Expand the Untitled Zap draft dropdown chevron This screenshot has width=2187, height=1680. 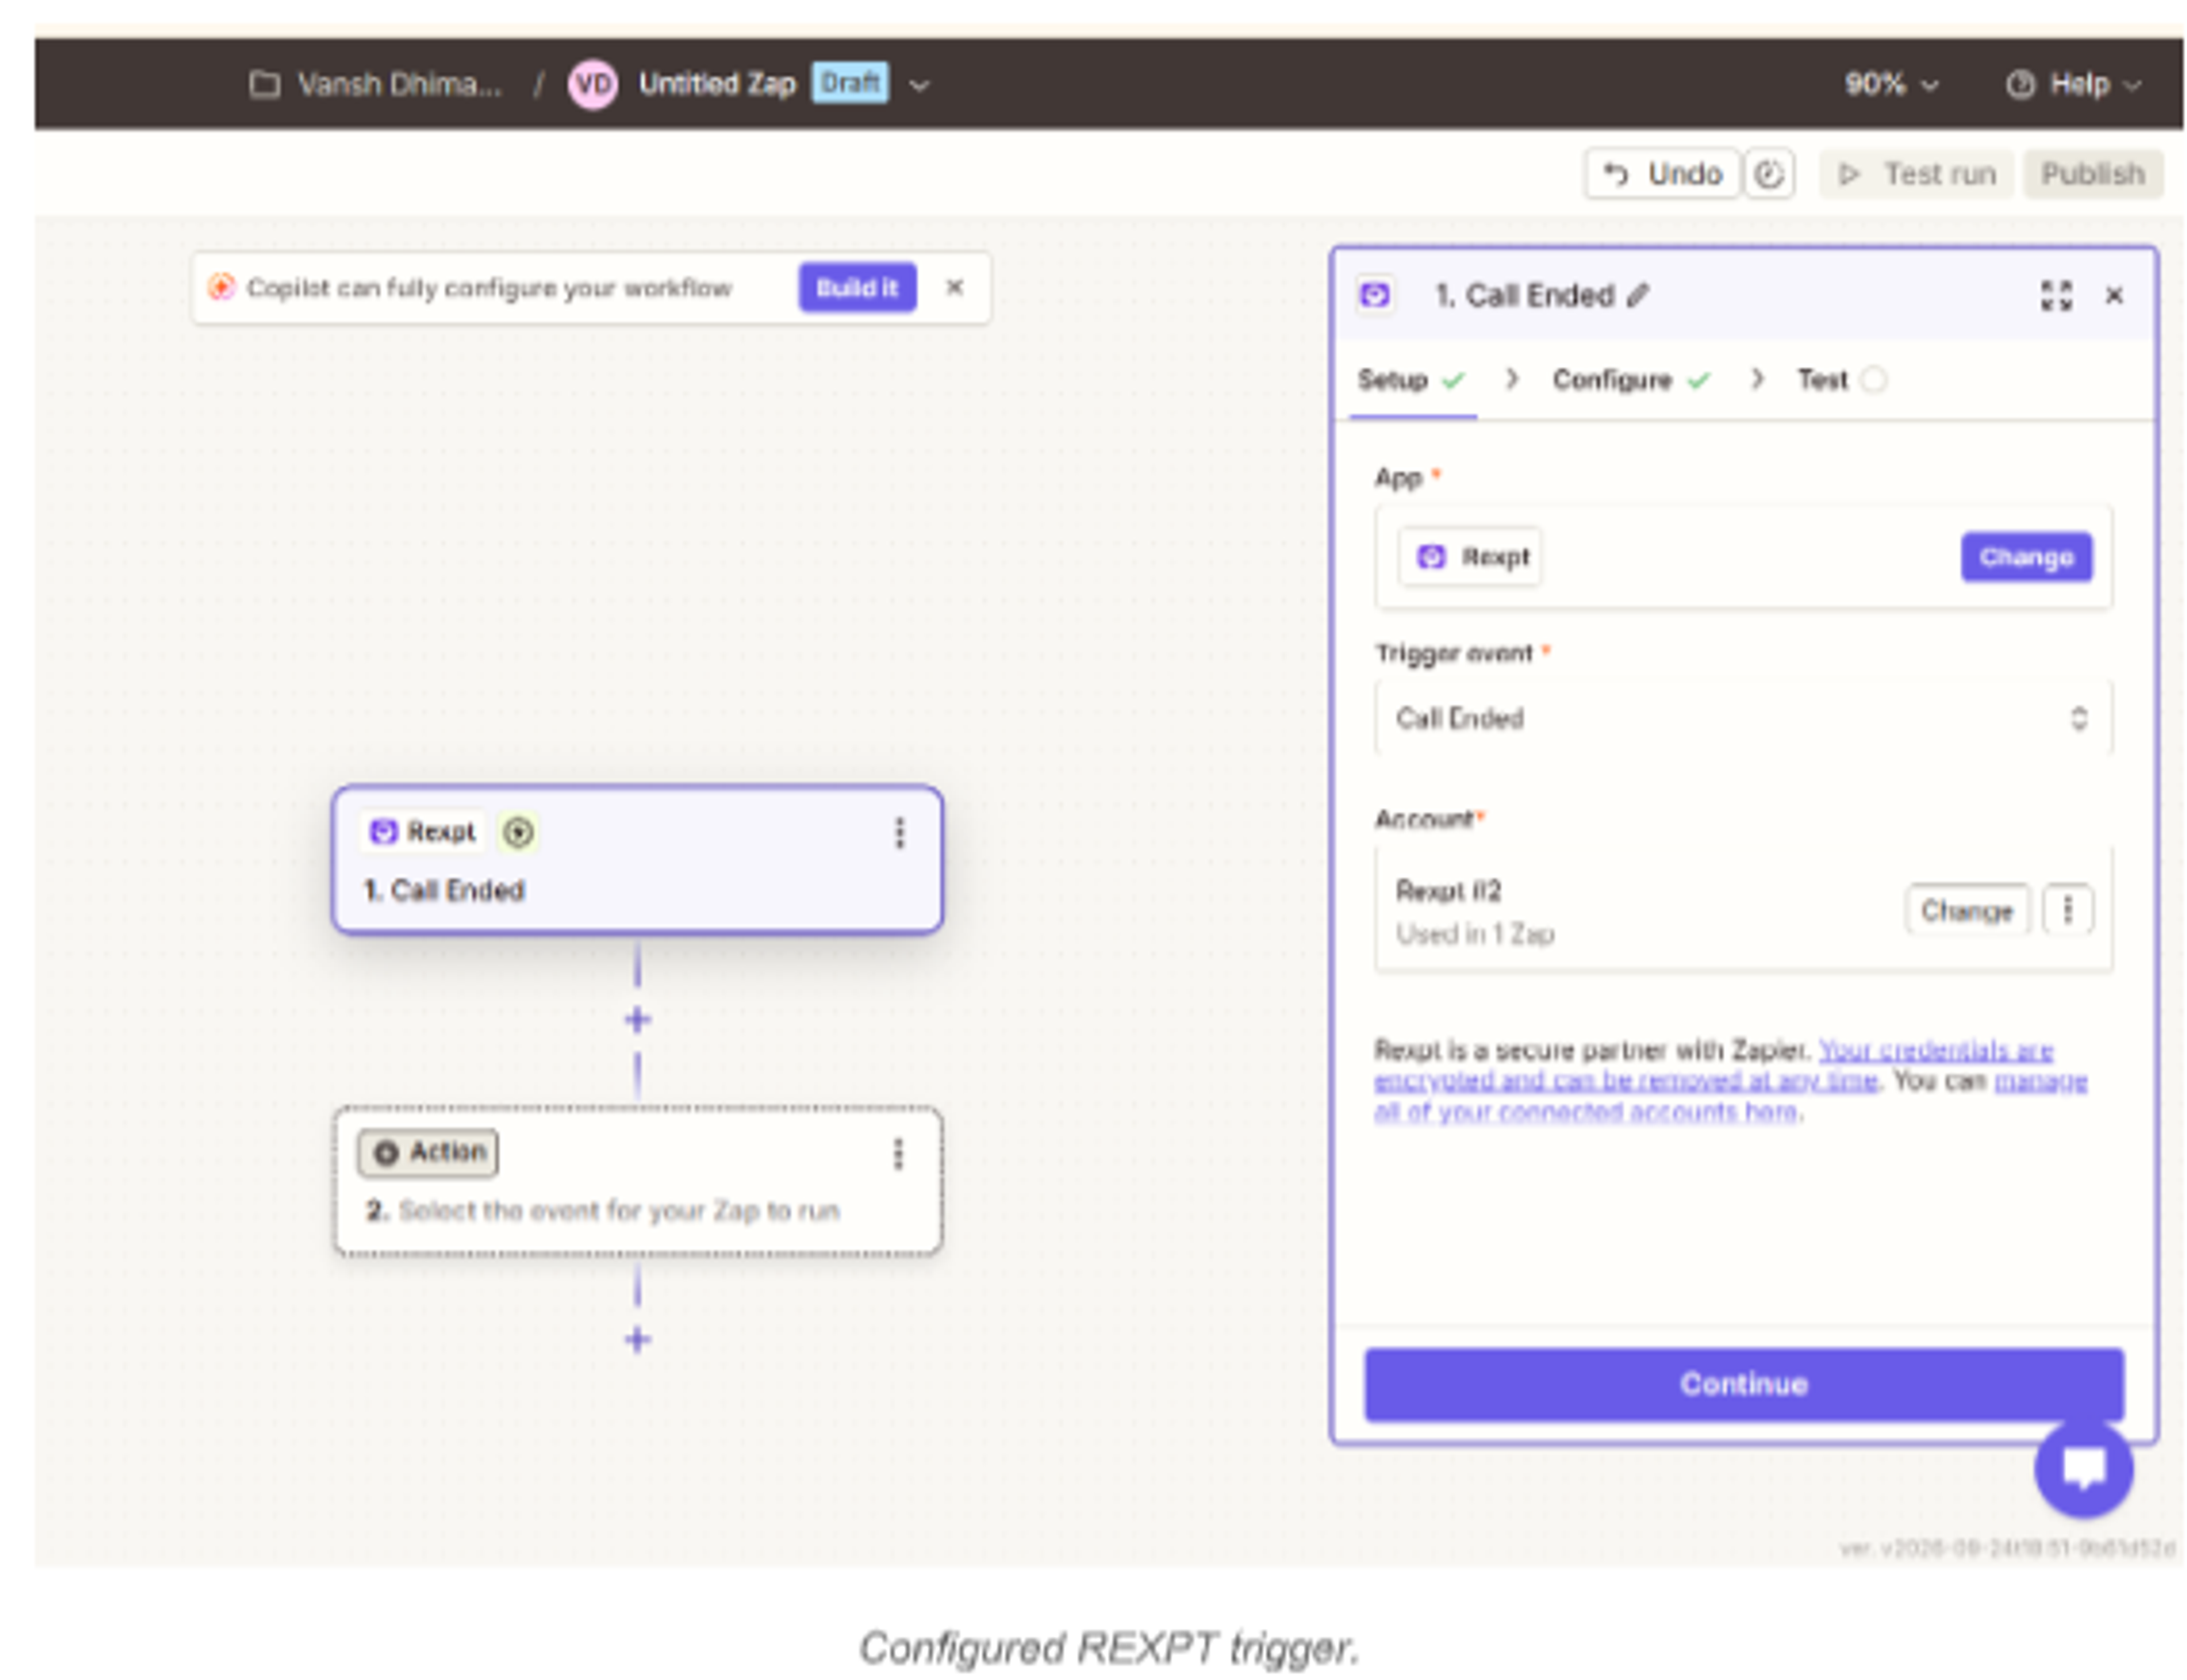919,85
